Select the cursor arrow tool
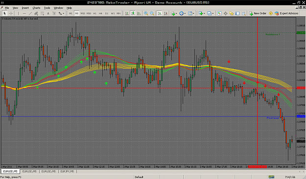This screenshot has height=179, width=306. click(5, 13)
